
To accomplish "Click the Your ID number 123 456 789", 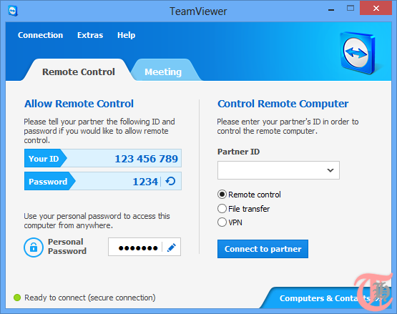I will [147, 159].
